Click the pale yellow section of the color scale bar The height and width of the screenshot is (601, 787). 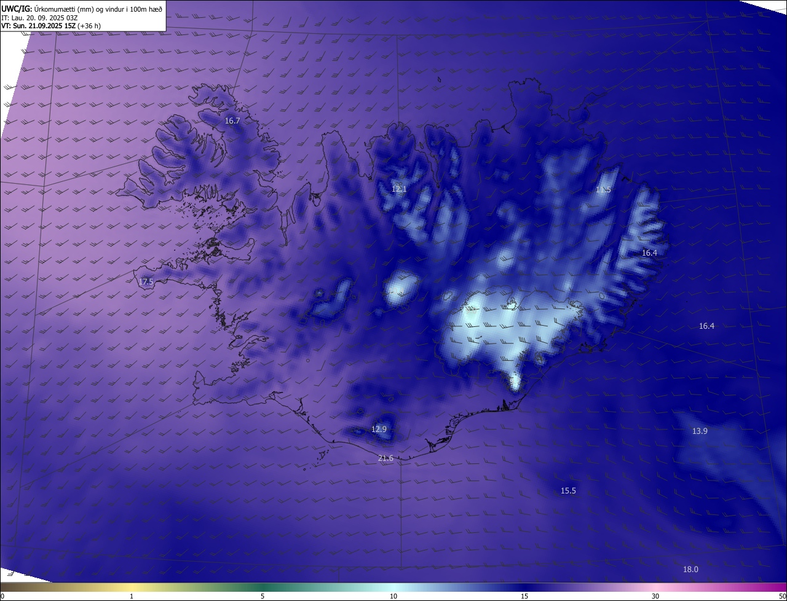[132, 587]
